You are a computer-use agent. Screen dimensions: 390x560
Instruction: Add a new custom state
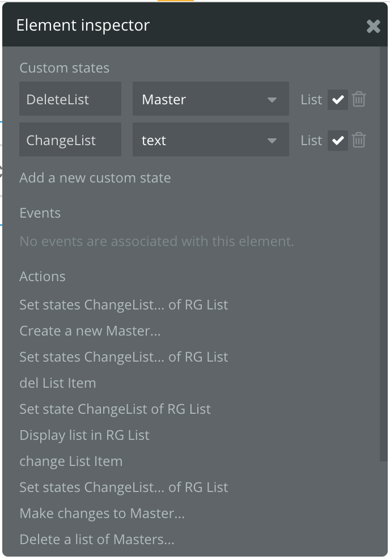point(95,178)
